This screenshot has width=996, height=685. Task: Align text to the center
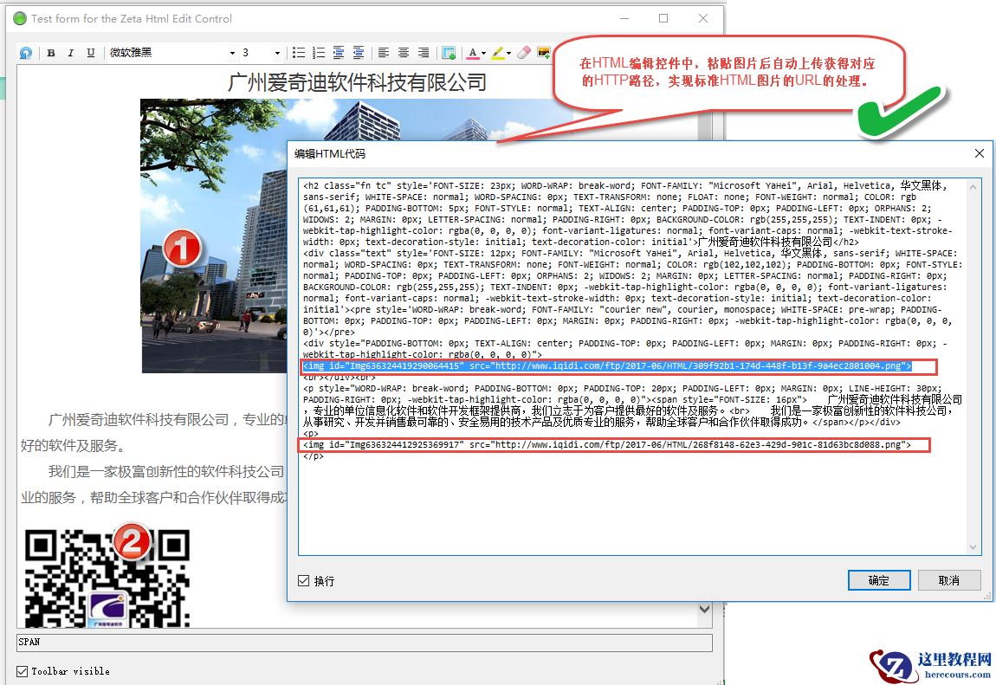click(x=404, y=53)
